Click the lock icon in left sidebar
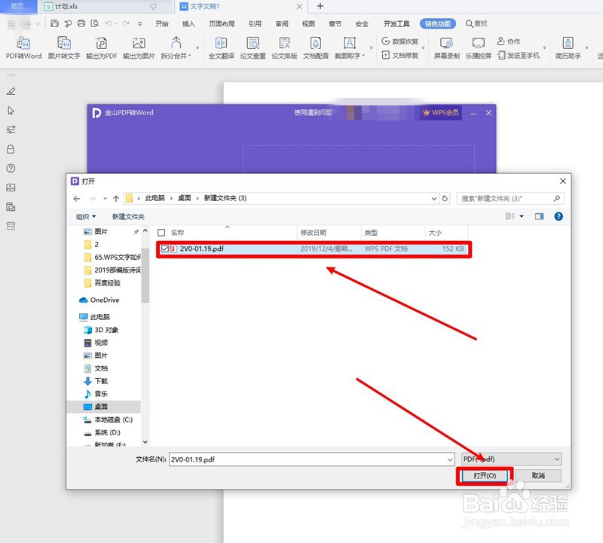The height and width of the screenshot is (543, 603). coord(11,149)
